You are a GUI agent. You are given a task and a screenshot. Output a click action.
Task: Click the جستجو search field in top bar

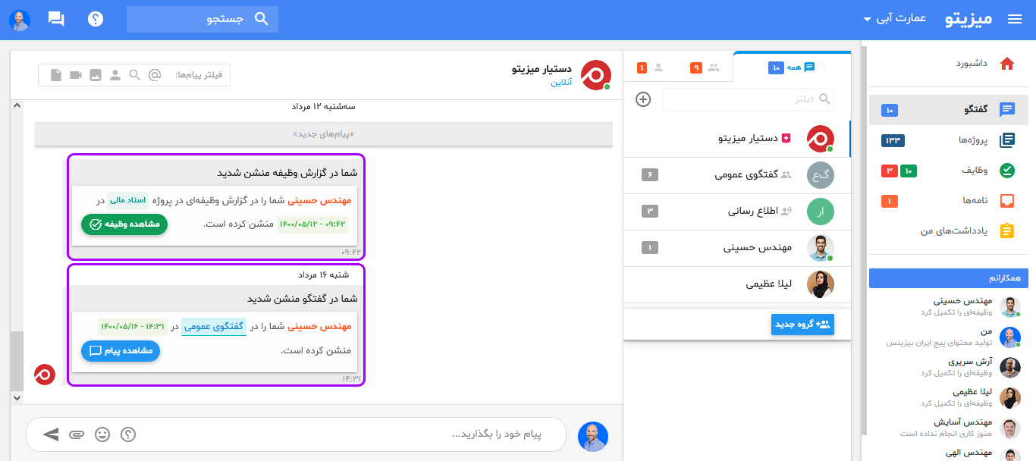click(x=202, y=19)
